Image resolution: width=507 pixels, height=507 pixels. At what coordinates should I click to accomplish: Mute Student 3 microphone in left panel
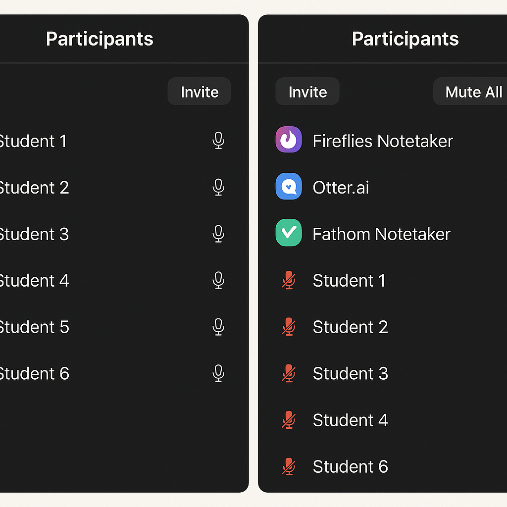pos(218,234)
